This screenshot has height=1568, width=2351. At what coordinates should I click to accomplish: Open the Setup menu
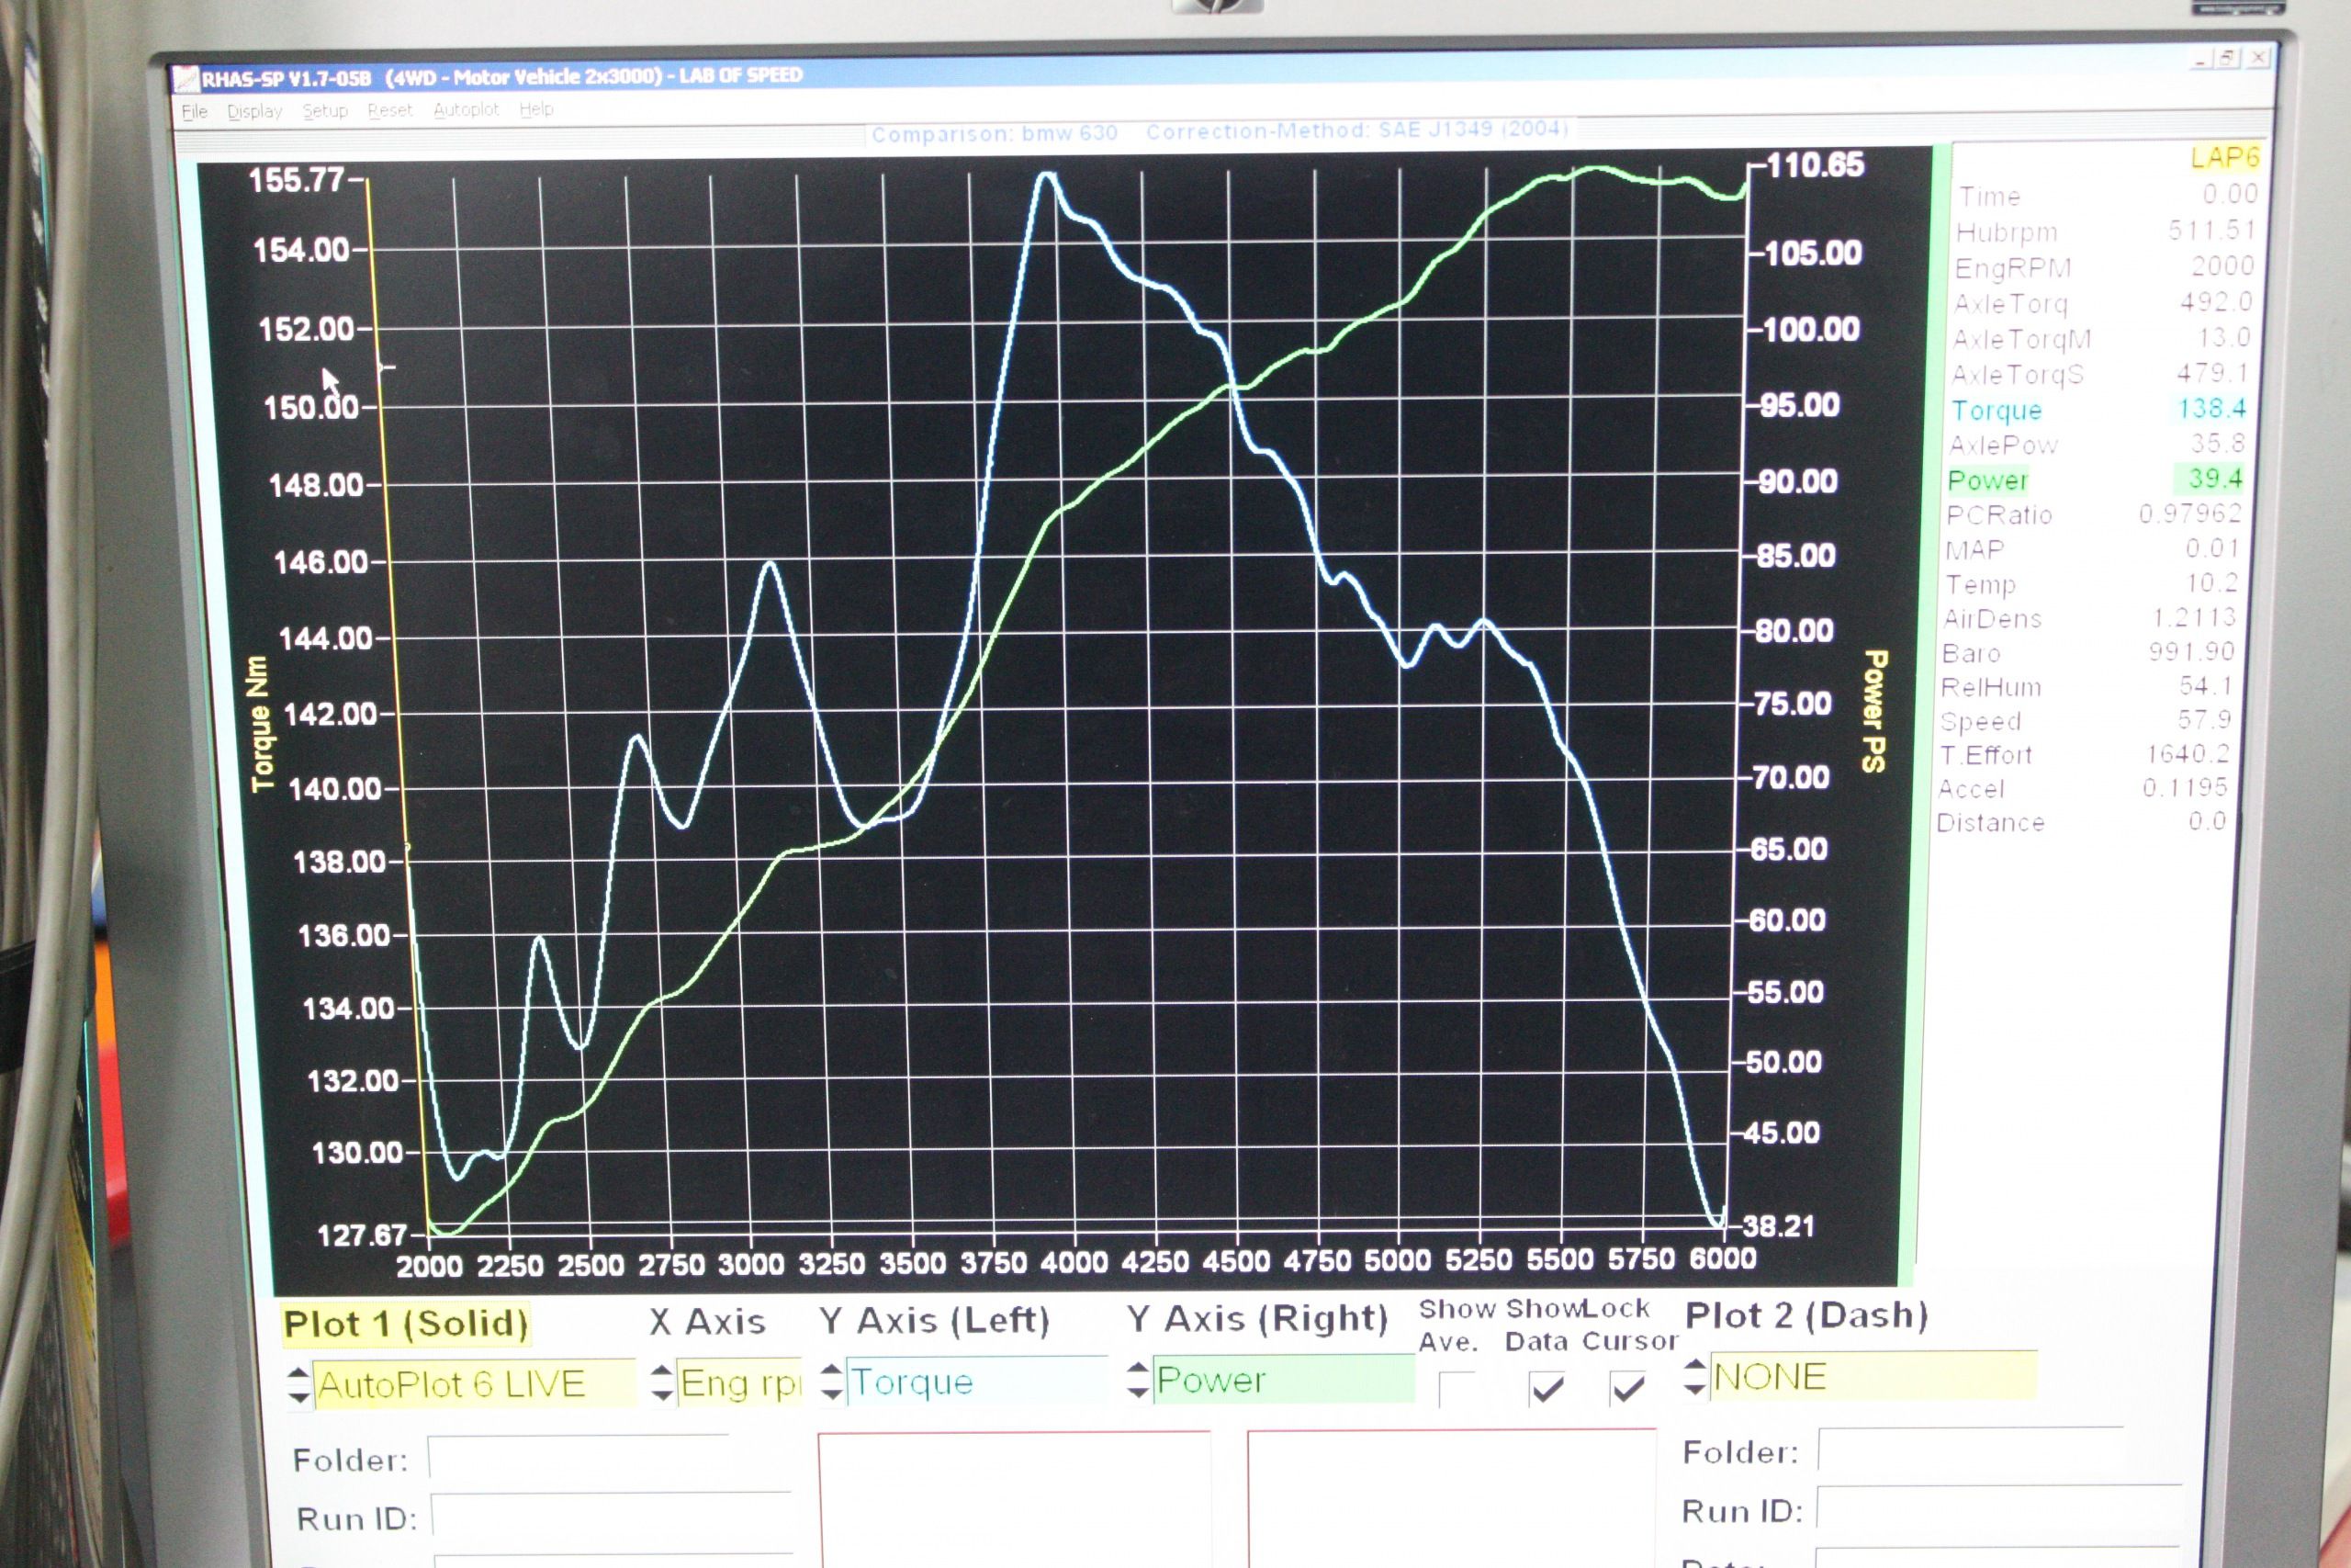click(x=325, y=110)
